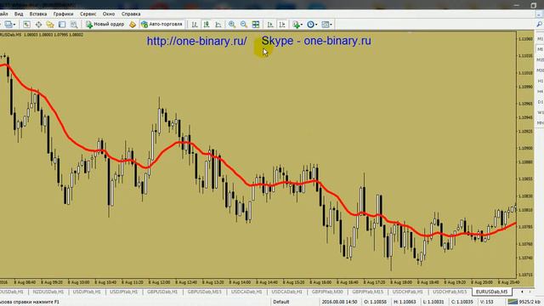Click the yellow diamond MetaEditor icon

[x=133, y=25]
